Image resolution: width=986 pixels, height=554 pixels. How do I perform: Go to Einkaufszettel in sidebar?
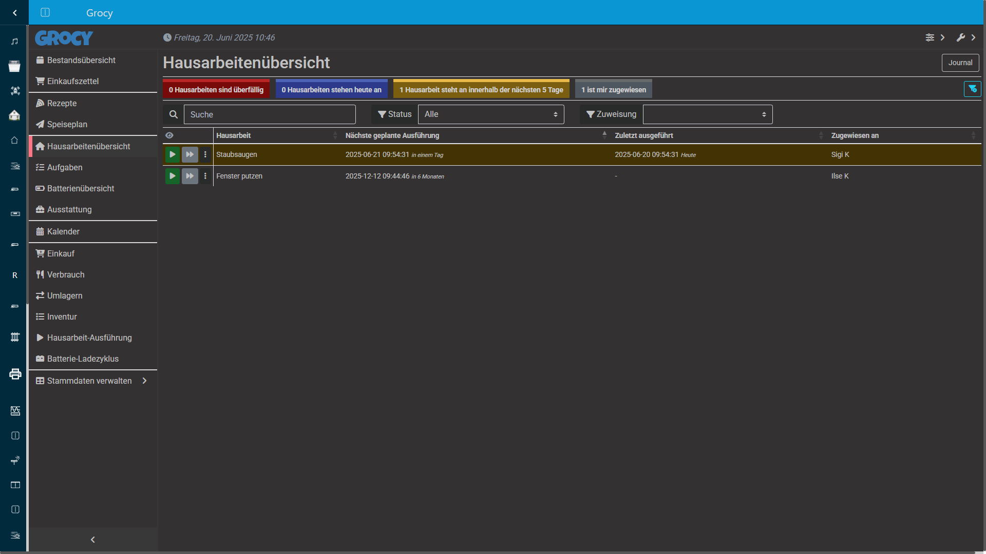click(72, 81)
